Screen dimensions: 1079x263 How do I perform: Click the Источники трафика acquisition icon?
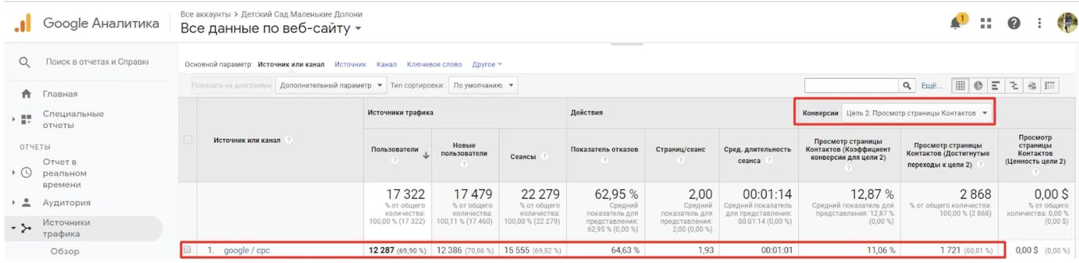26,228
